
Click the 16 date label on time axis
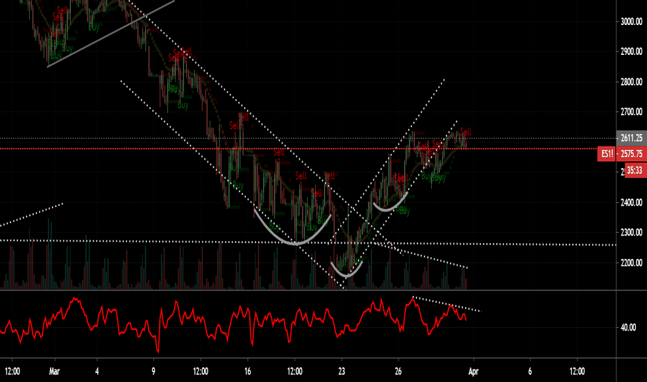[248, 372]
